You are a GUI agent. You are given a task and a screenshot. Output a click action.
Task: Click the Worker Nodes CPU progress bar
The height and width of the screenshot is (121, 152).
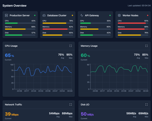coord(133,23)
